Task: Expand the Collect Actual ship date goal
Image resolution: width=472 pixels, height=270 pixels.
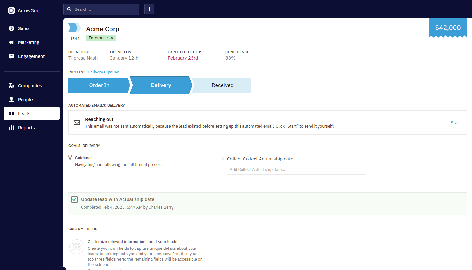Action: pos(223,159)
